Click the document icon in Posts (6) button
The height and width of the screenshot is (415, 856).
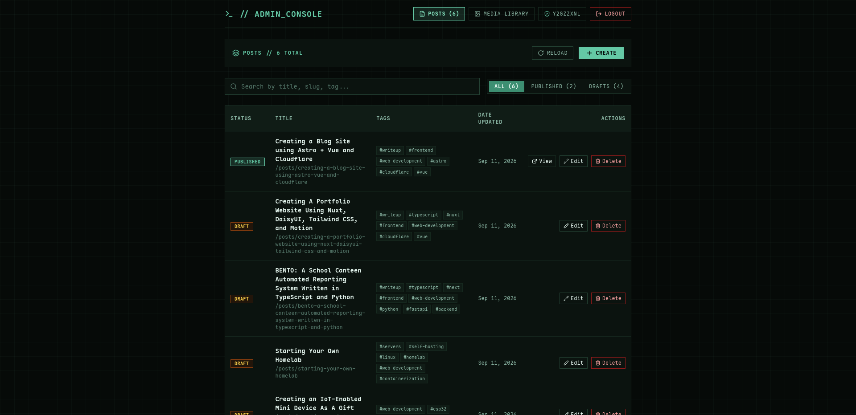422,14
